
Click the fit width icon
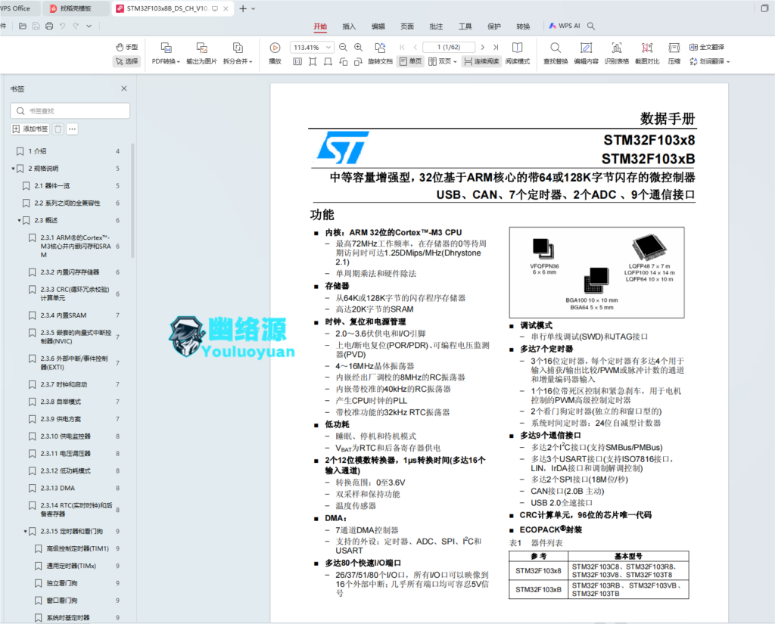pos(328,62)
